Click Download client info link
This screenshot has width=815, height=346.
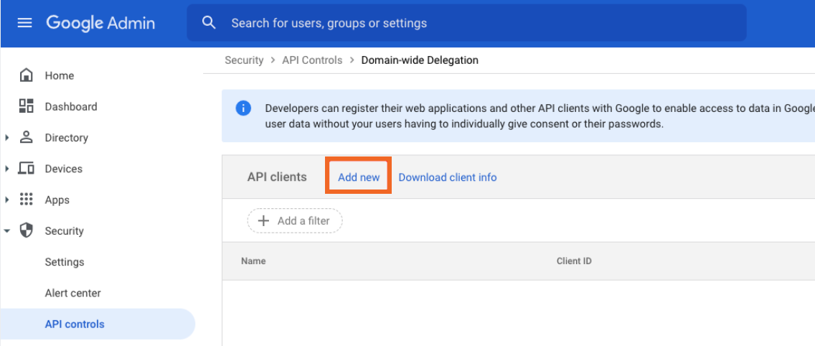coord(447,177)
